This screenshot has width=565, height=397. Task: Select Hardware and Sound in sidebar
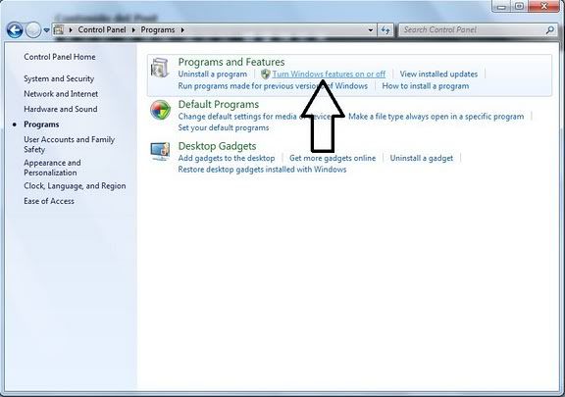pos(61,109)
